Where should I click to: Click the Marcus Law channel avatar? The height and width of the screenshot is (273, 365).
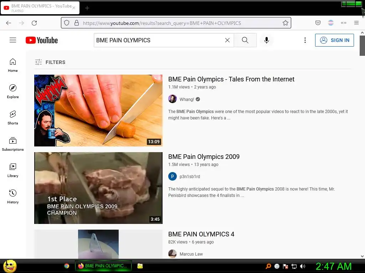coord(173,254)
